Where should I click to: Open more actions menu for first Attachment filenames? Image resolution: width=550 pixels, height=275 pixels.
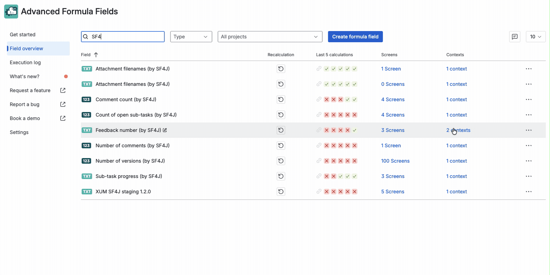click(x=528, y=69)
